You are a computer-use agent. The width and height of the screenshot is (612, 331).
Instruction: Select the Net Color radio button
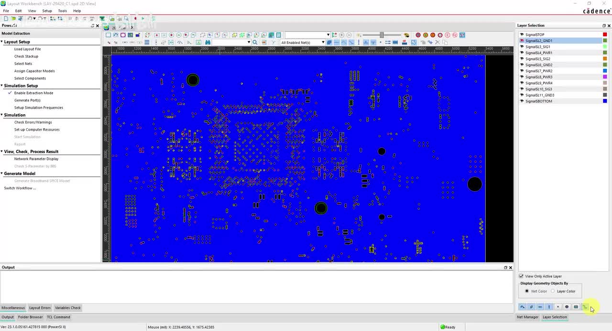point(527,291)
